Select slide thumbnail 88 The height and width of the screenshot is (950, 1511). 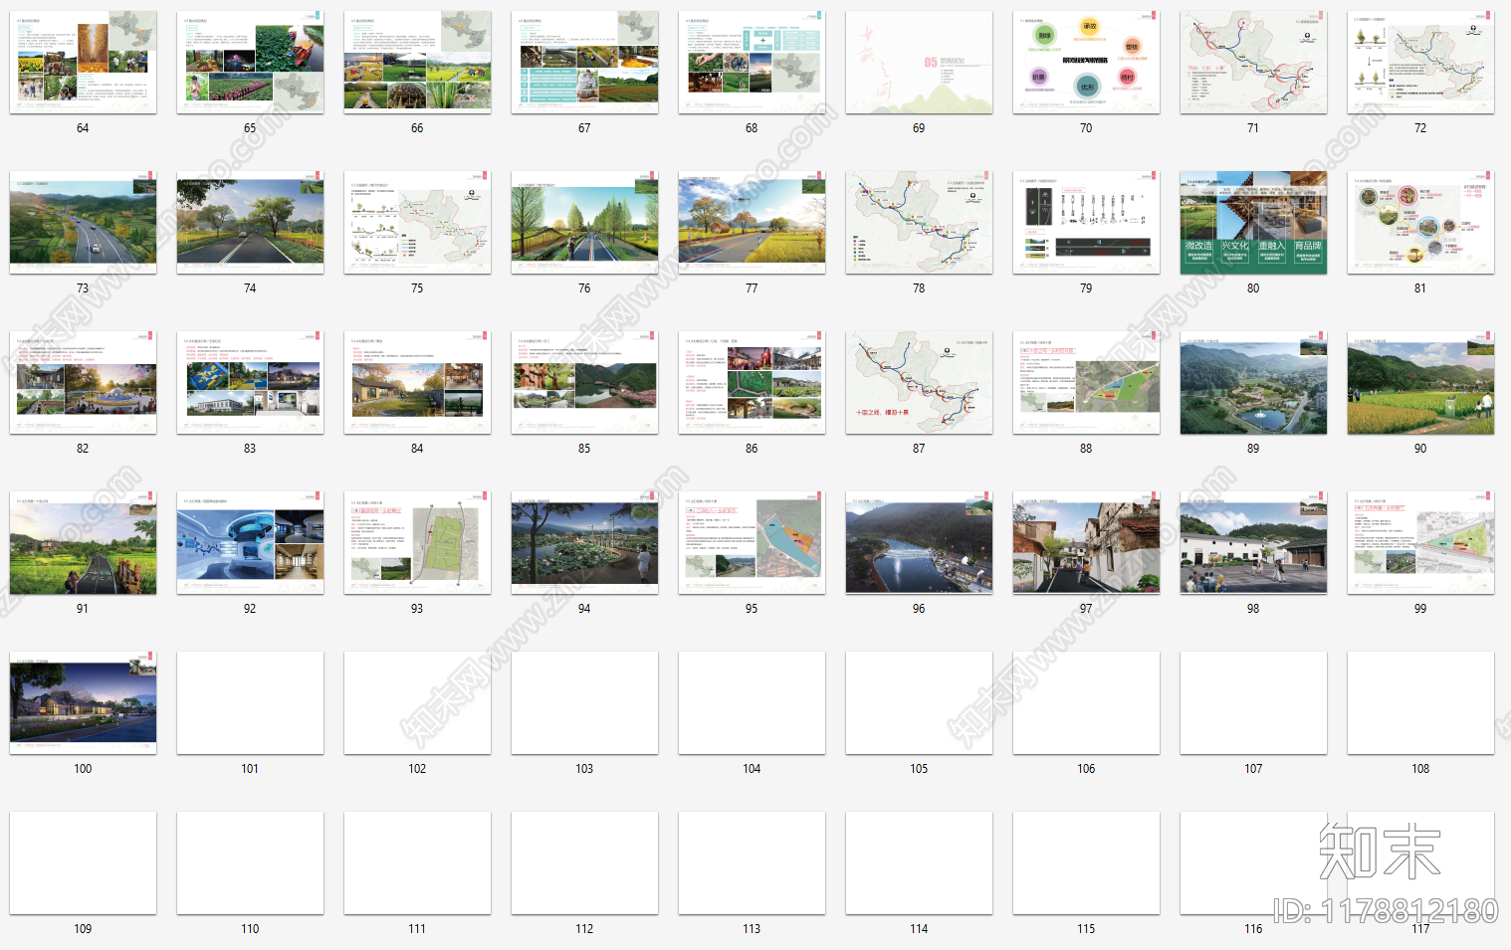1086,382
